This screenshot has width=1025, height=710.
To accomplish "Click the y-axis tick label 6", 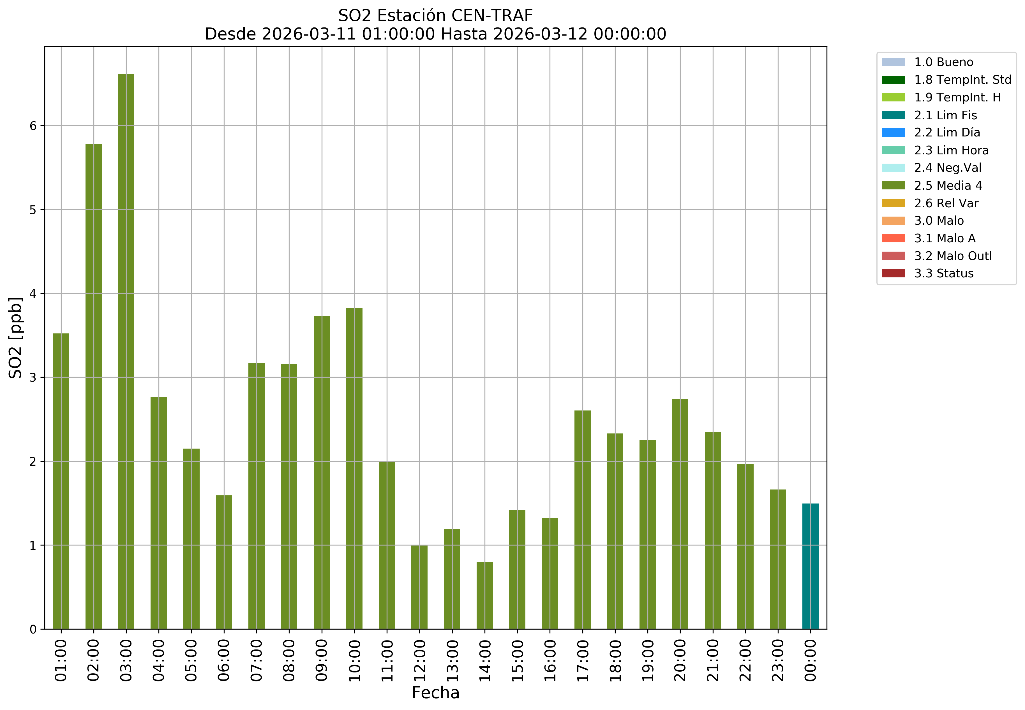I will (33, 126).
